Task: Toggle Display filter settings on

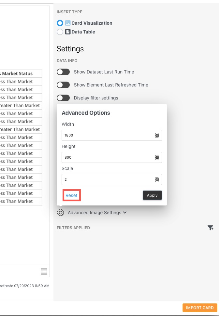Action: (63, 98)
